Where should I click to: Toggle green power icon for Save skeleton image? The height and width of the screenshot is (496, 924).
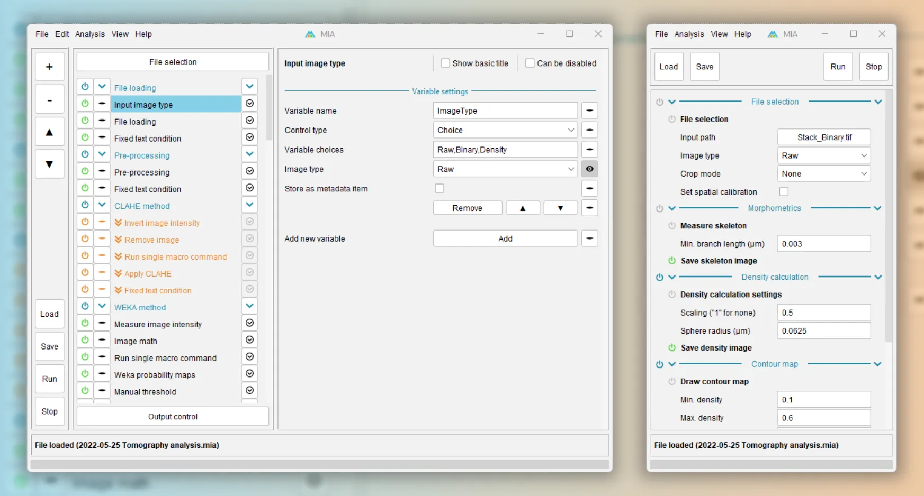672,261
